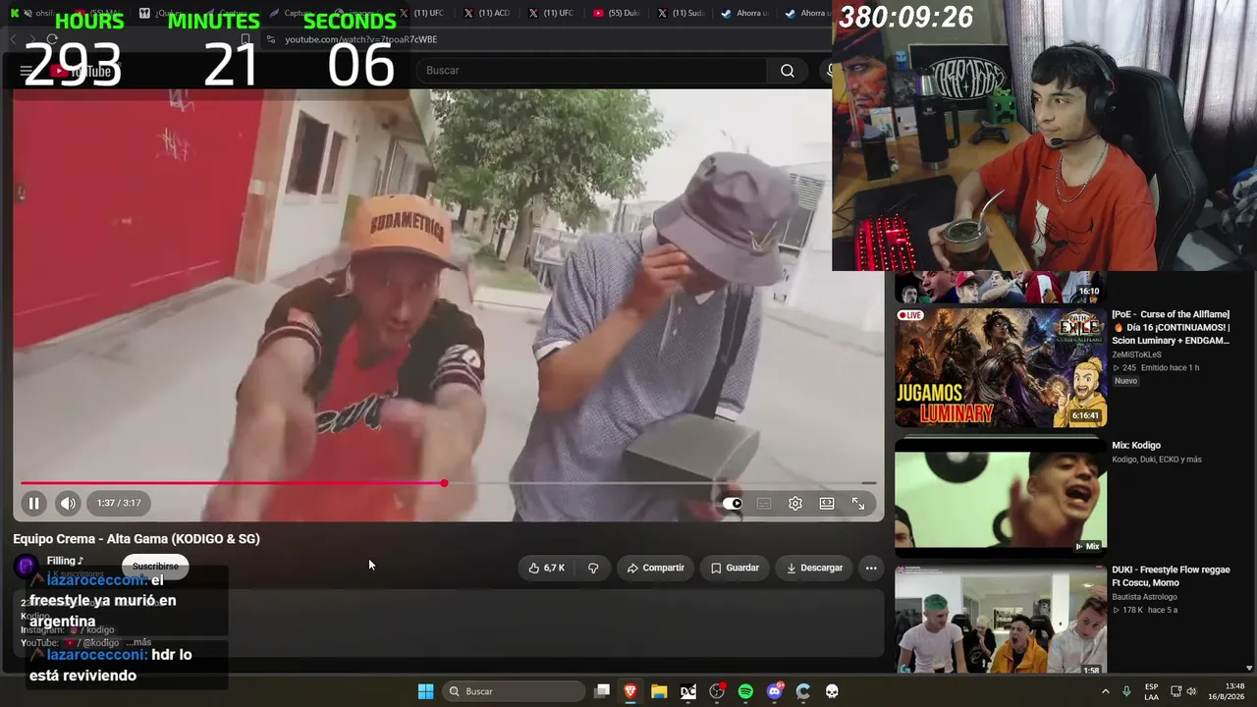
Task: Open ZeMiSToKLeS channel name
Action: [1136, 354]
